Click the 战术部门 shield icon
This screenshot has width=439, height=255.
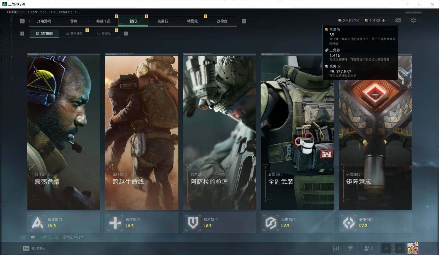click(193, 223)
